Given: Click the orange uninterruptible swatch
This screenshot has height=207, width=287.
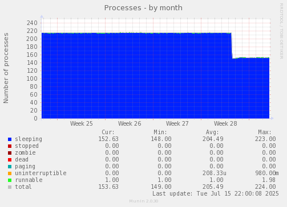Looking at the screenshot, I should pyautogui.click(x=10, y=173).
